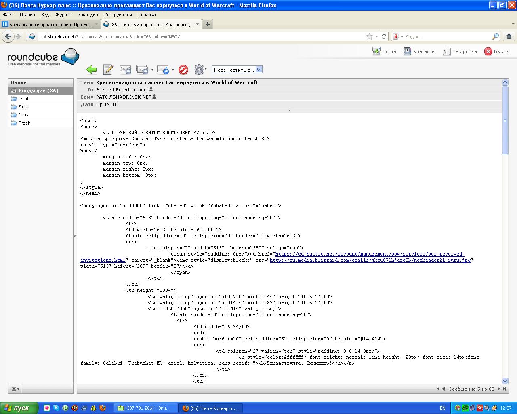Jump to the last message
This screenshot has height=414, width=517.
tap(504, 389)
